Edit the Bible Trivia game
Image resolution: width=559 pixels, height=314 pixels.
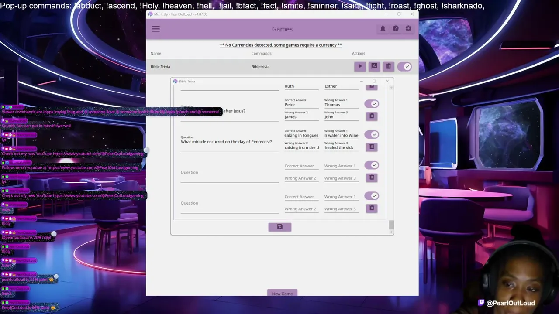[x=374, y=66]
